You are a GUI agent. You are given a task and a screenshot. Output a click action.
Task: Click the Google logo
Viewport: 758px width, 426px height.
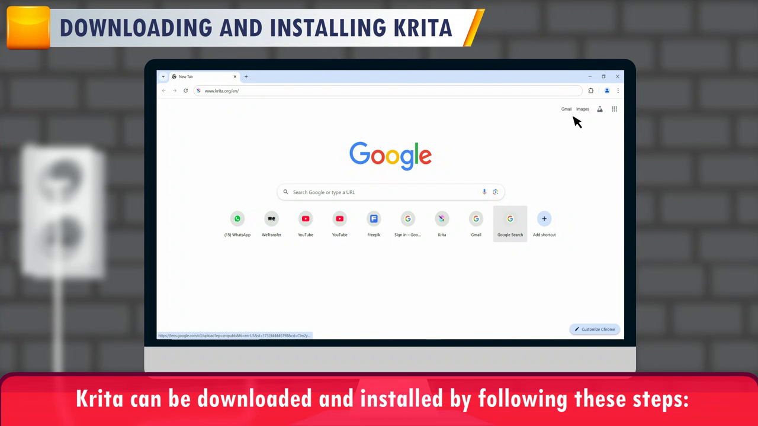coord(390,156)
